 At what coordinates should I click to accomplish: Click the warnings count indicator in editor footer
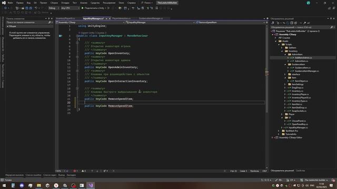[84, 171]
